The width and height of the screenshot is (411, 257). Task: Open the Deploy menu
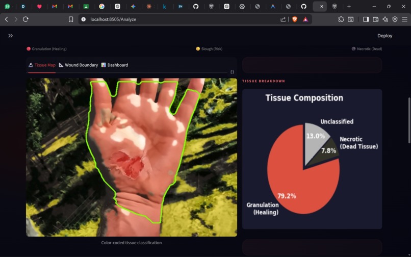pos(384,36)
